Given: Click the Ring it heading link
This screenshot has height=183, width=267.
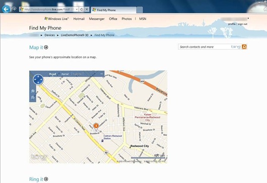Looking at the screenshot, I should tap(36, 179).
